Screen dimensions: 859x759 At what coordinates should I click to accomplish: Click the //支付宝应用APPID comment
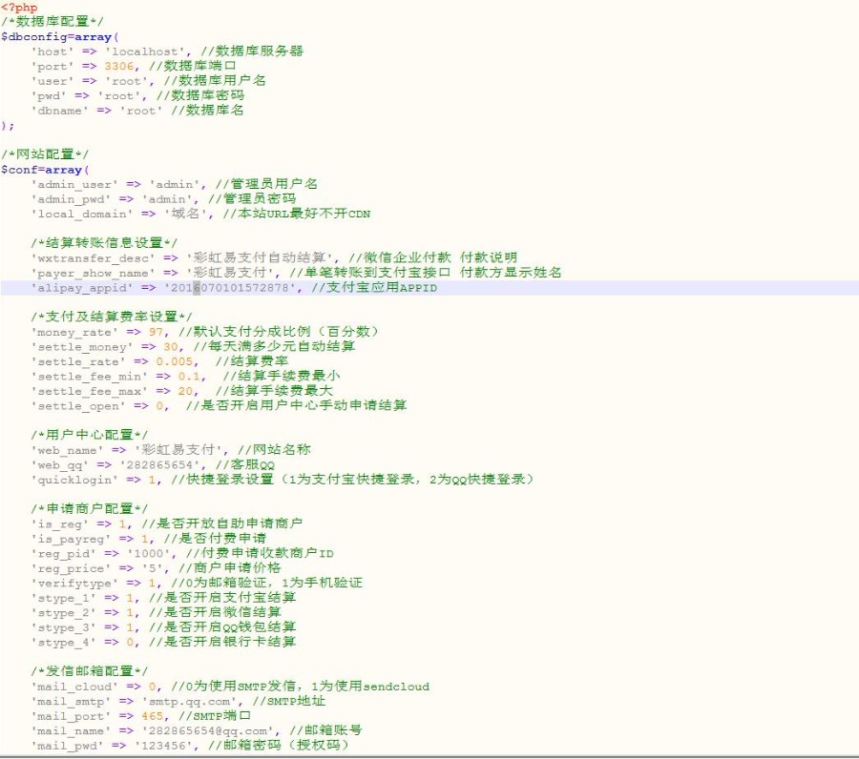374,288
